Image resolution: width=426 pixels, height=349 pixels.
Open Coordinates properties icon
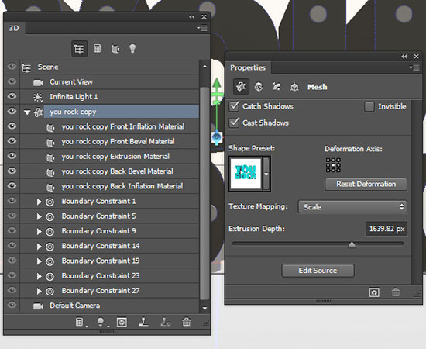(294, 87)
